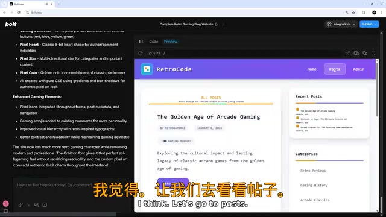
Task: Go forward in browser history
Action: pyautogui.click(x=11, y=13)
